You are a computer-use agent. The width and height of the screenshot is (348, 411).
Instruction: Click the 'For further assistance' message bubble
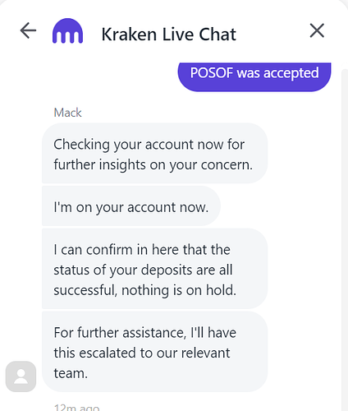pyautogui.click(x=154, y=352)
